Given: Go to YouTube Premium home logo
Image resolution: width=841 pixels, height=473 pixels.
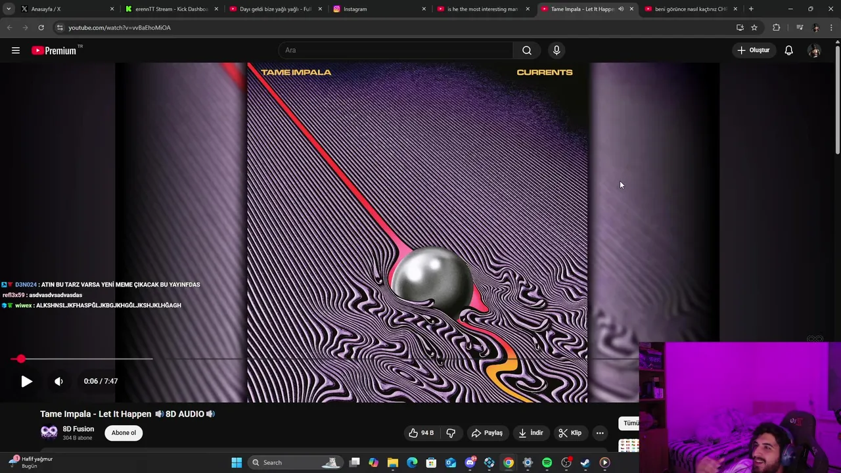Looking at the screenshot, I should tap(55, 51).
